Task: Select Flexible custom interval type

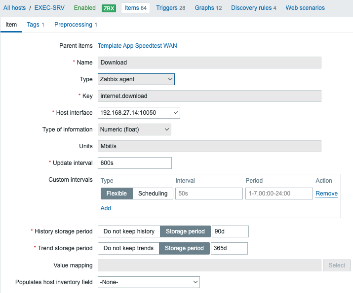Action: click(x=117, y=194)
